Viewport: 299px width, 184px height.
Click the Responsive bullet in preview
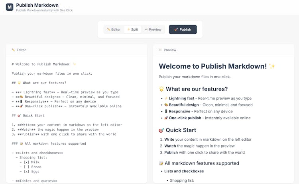point(199,111)
